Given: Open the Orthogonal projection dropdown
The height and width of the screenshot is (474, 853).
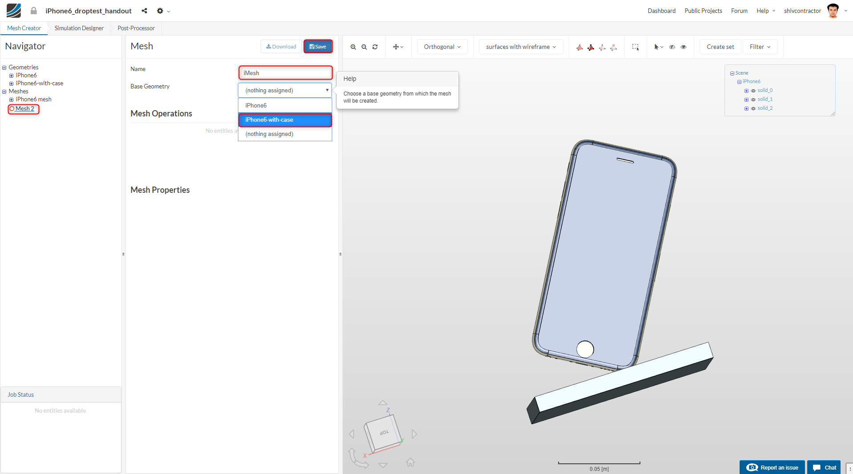Looking at the screenshot, I should (x=442, y=47).
